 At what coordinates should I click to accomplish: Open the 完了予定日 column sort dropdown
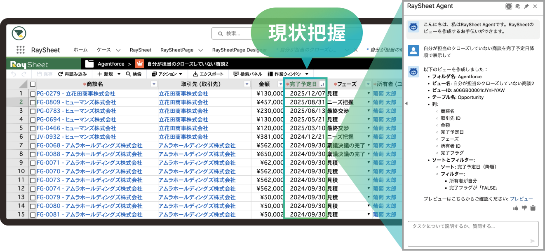(x=322, y=84)
